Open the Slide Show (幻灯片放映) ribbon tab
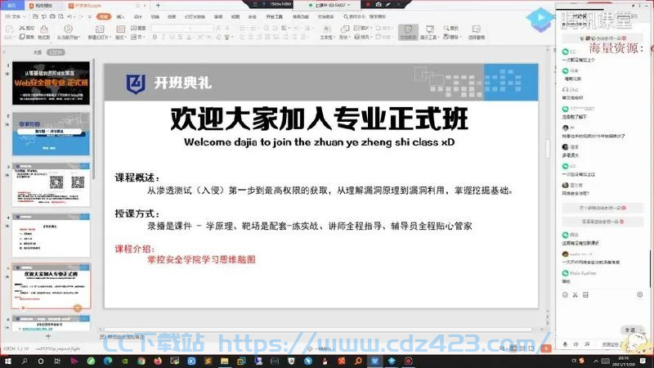654x368 pixels. (195, 16)
